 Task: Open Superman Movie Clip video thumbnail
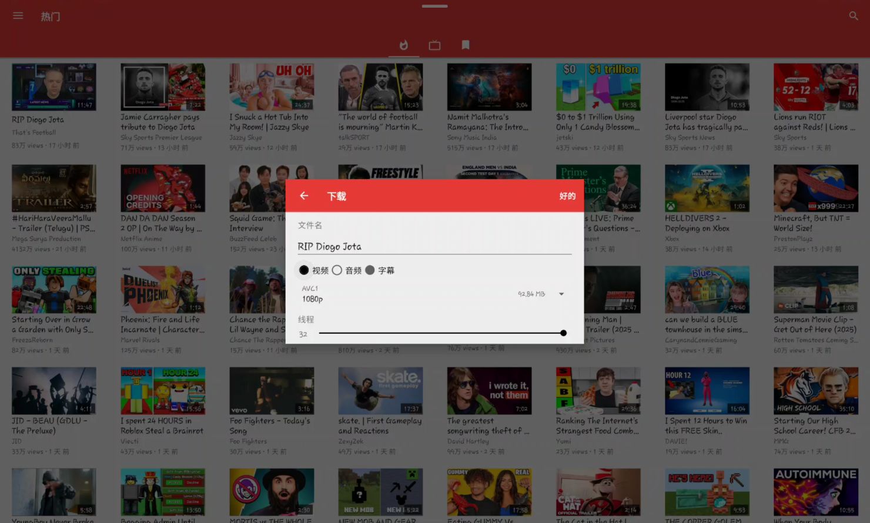click(815, 289)
